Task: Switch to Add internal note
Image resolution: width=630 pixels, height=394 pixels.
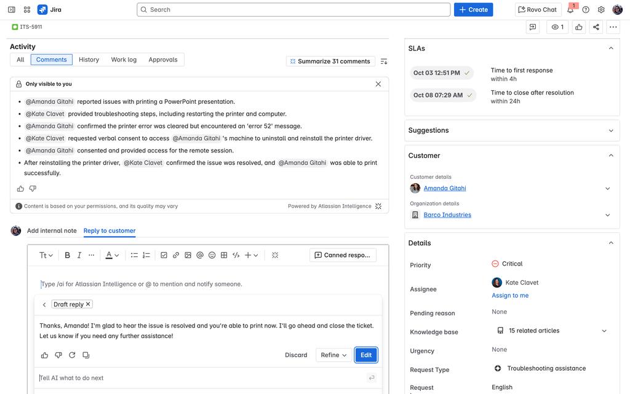Action: [x=52, y=230]
